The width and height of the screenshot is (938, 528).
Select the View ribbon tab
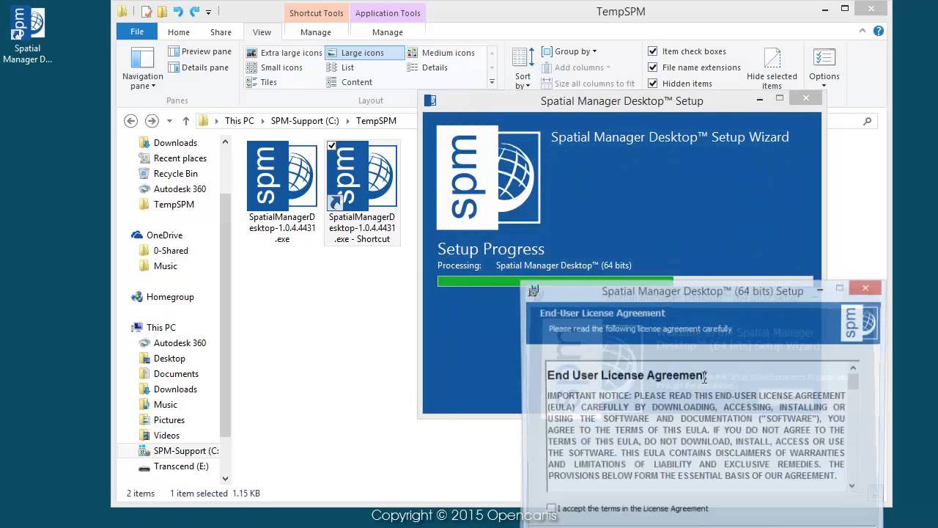262,32
